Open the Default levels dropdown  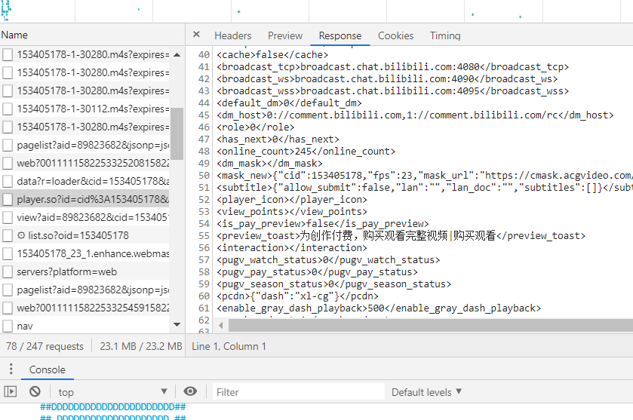pos(426,392)
